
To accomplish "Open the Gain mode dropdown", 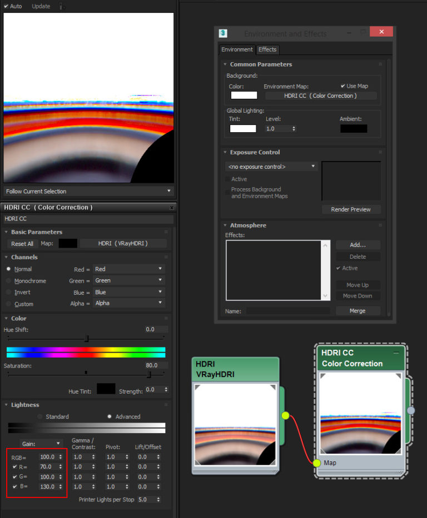I will coord(42,444).
